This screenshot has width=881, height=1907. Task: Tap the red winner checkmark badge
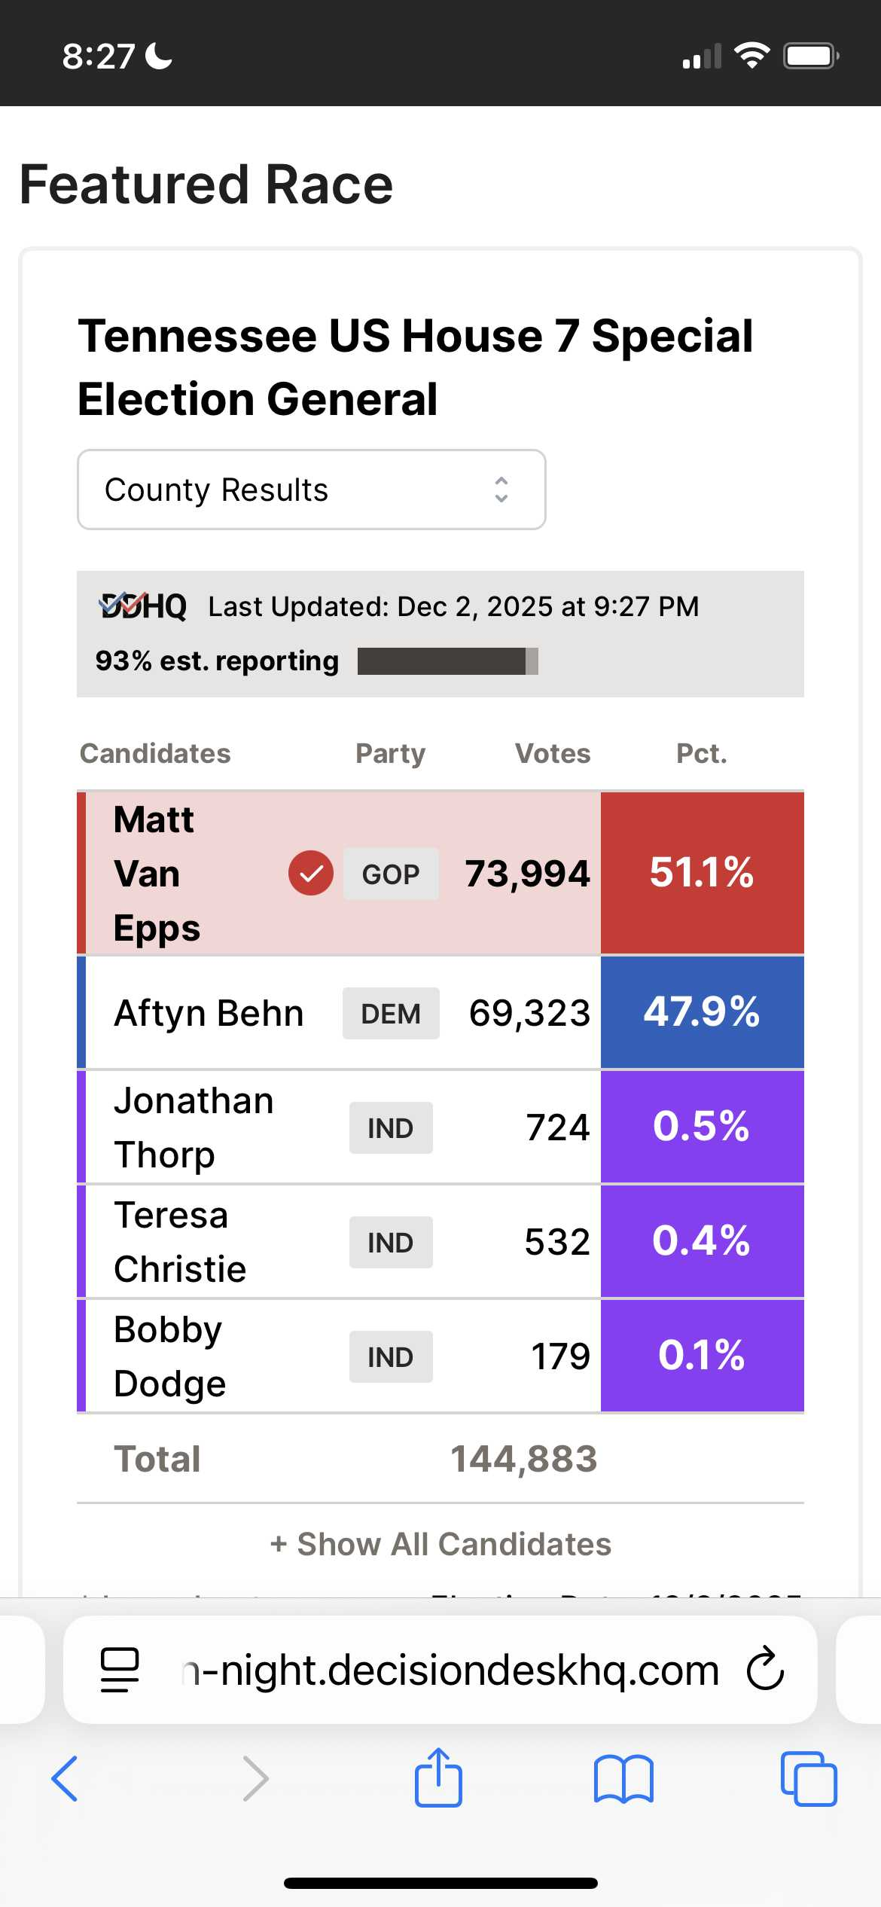pos(310,874)
